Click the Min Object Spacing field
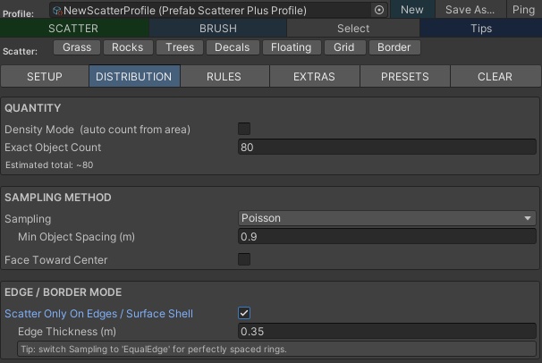 pyautogui.click(x=386, y=237)
